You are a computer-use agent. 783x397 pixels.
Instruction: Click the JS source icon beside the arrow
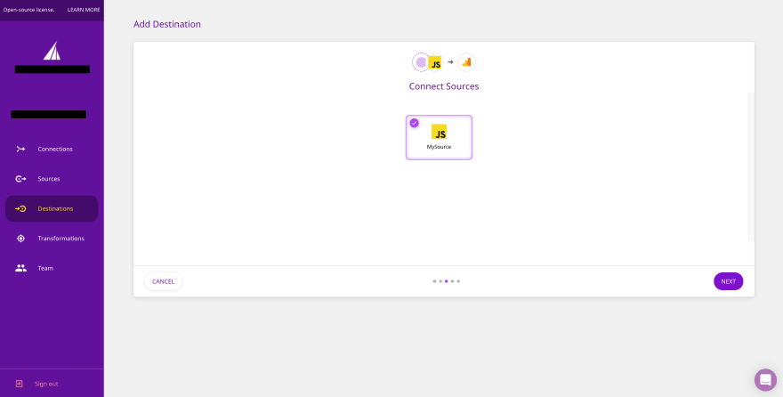435,63
